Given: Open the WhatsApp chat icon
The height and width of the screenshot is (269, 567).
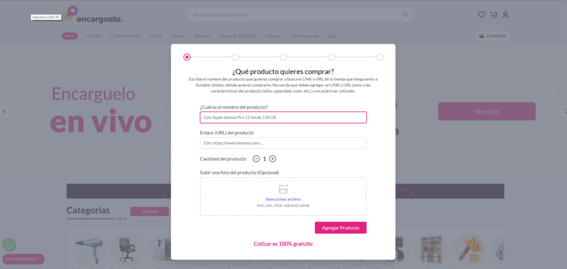Looking at the screenshot, I should tap(9, 245).
